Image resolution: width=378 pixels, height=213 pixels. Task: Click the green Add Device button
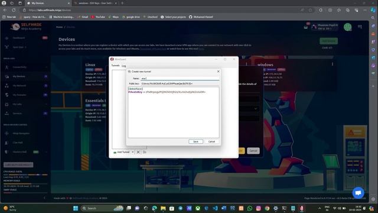point(328,41)
